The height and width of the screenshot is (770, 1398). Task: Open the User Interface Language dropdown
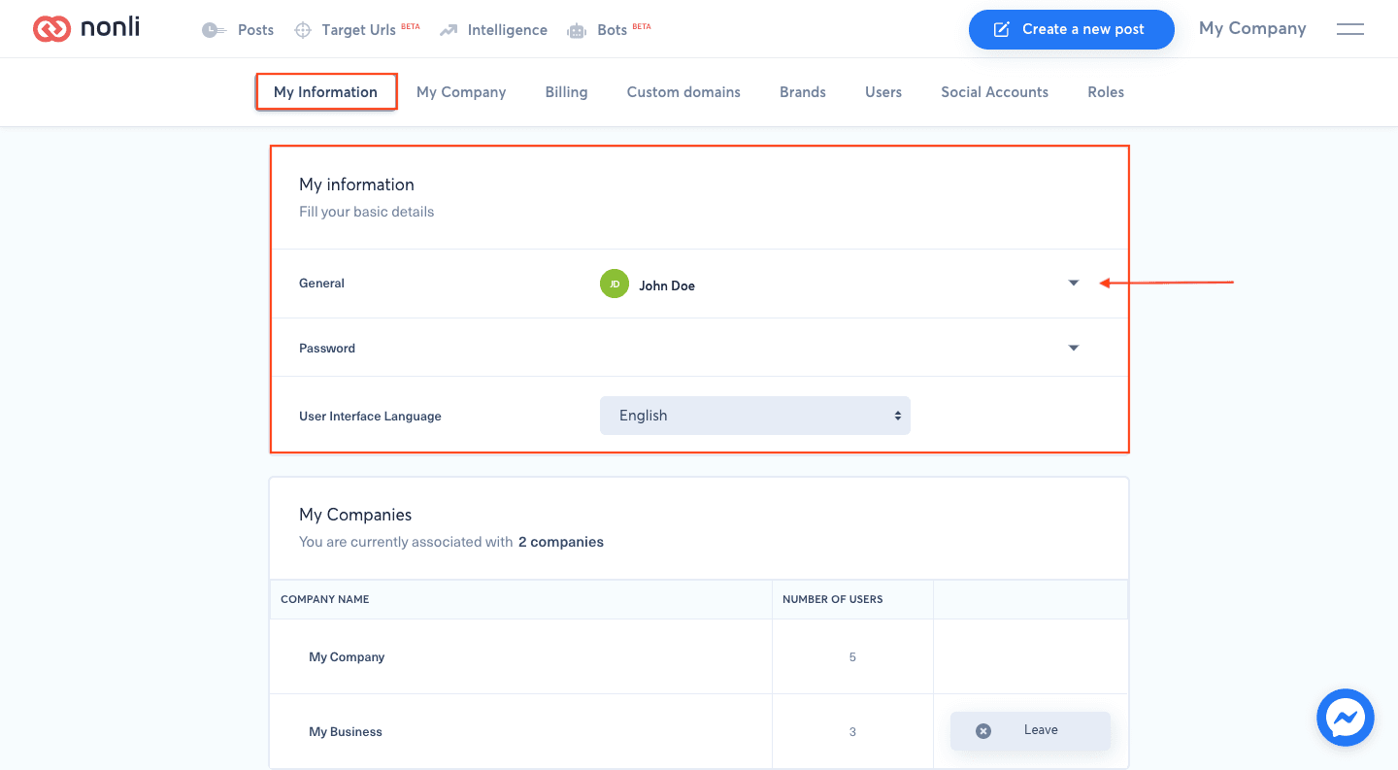point(755,416)
